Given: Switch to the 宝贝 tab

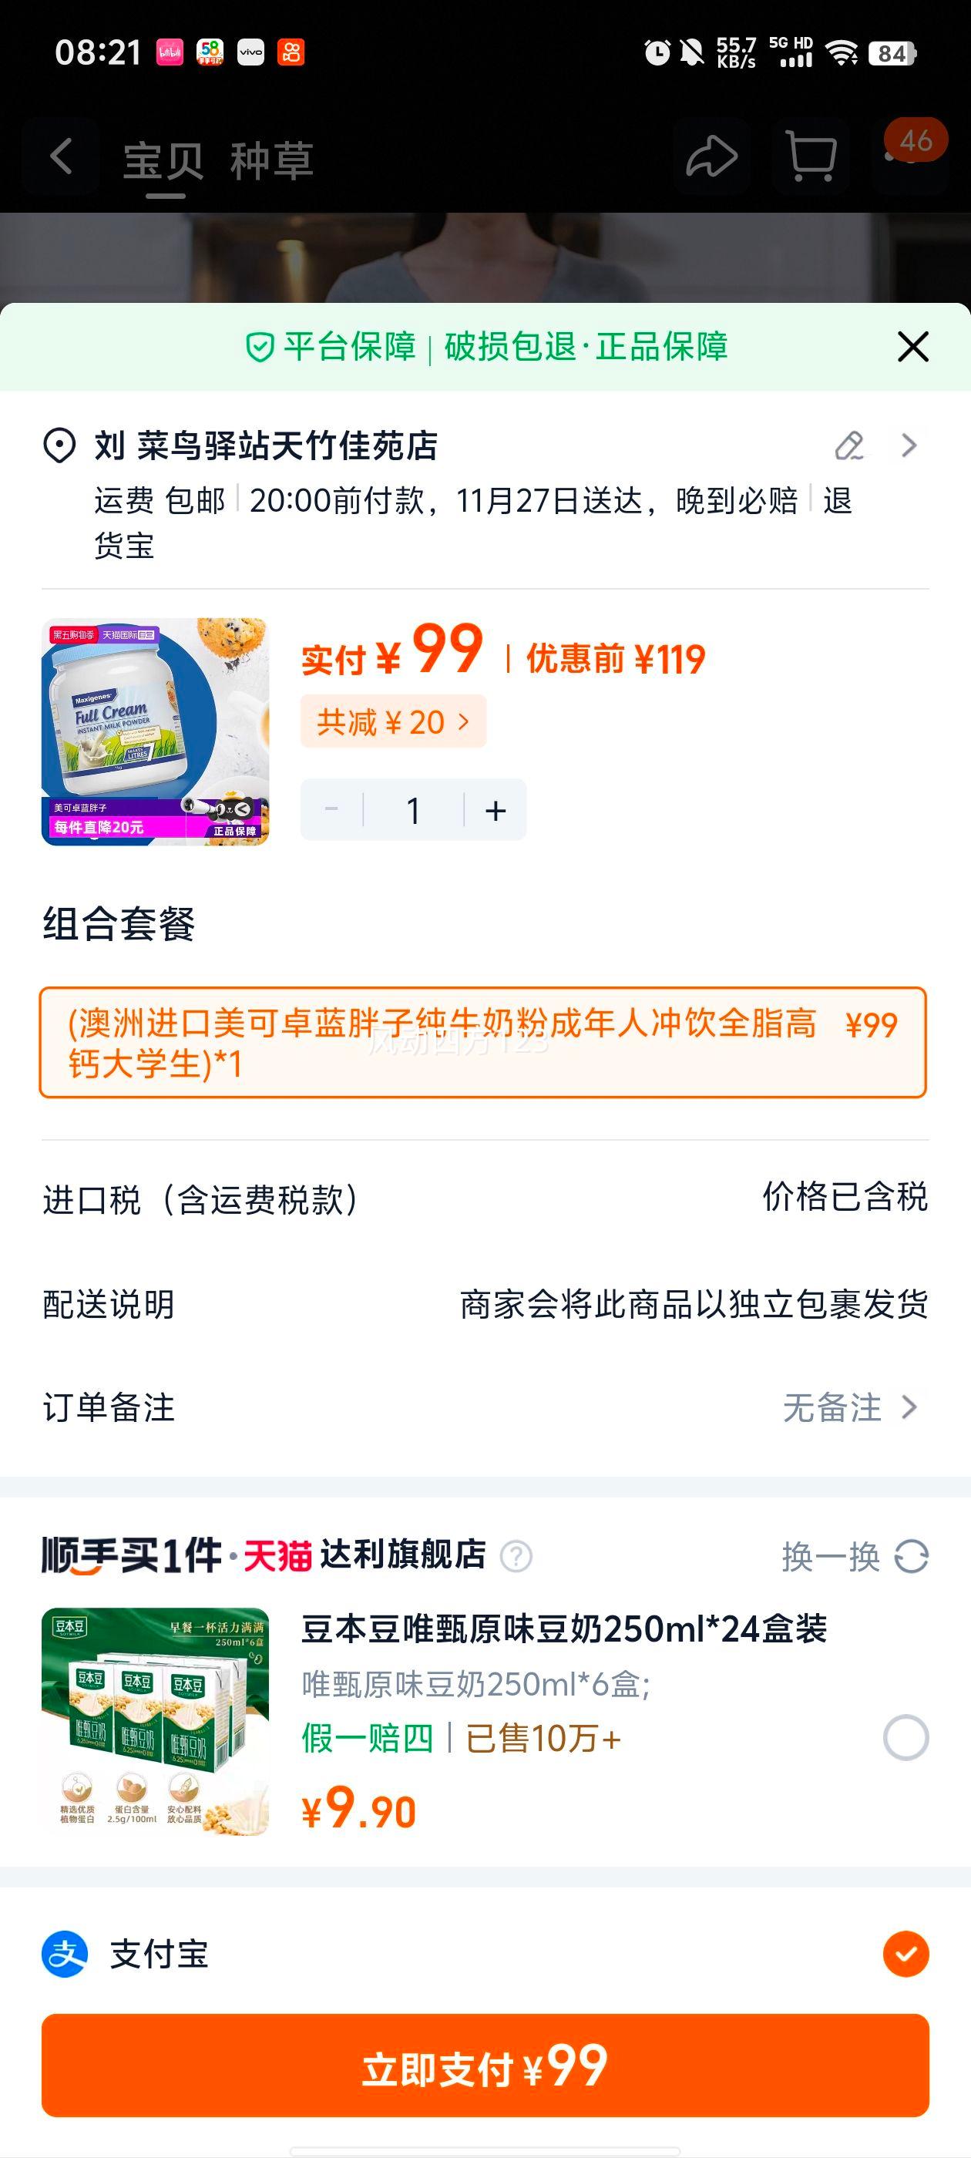Looking at the screenshot, I should (x=164, y=161).
